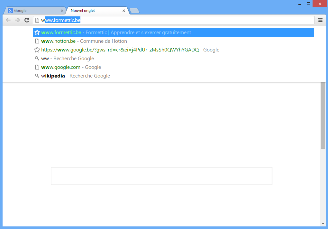Switch to the Google tab
Viewport: 328px width, 229px height.
coord(35,11)
